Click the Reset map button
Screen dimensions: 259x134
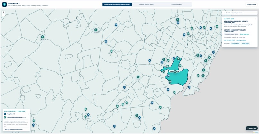pos(252,128)
